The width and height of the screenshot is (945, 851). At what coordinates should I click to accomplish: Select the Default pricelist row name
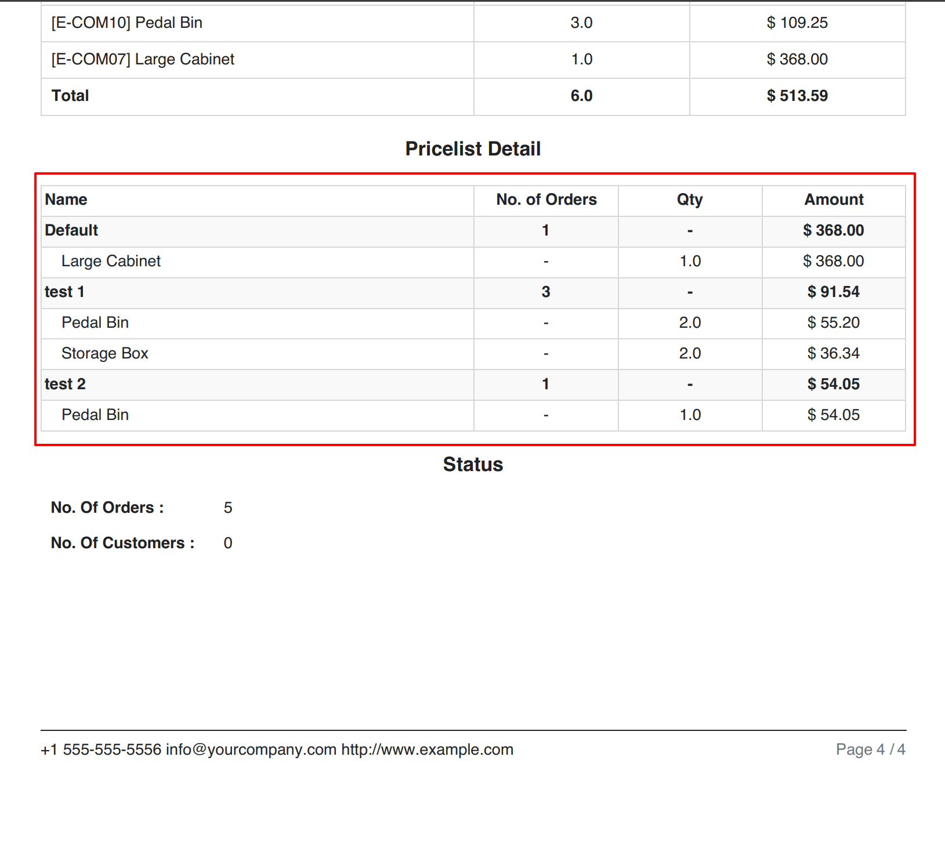(71, 230)
